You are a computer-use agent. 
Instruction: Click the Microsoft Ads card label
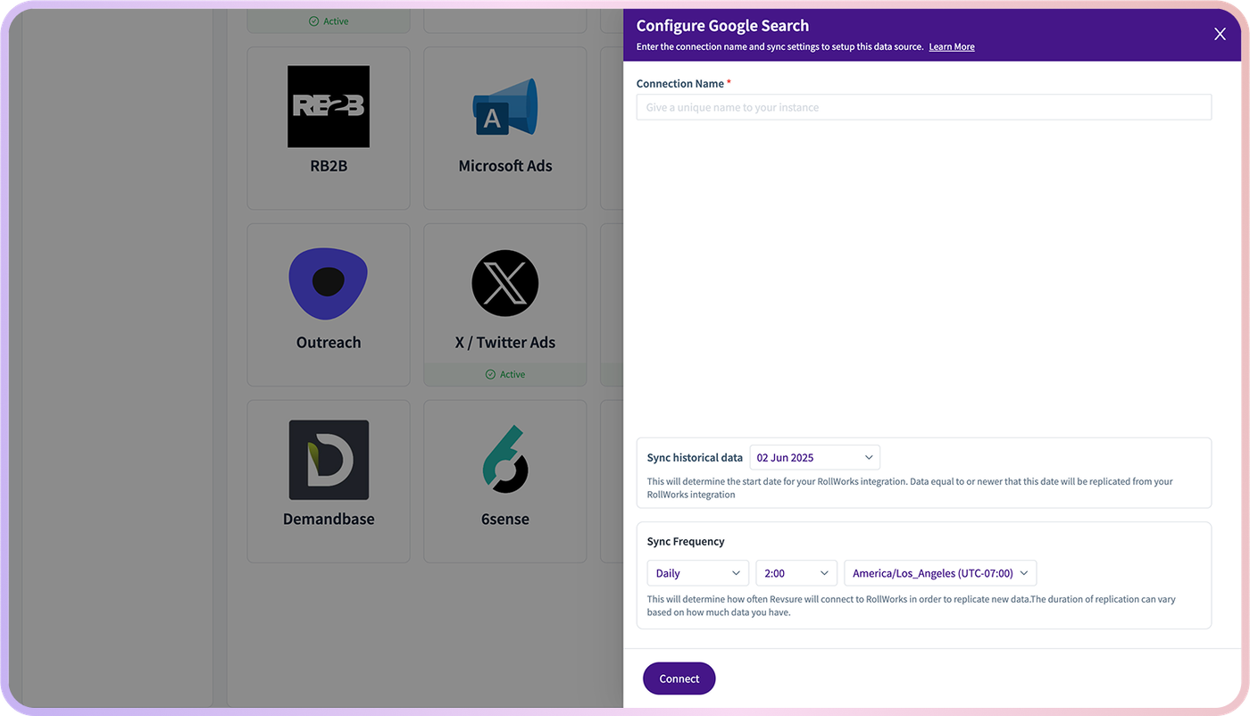tap(505, 166)
